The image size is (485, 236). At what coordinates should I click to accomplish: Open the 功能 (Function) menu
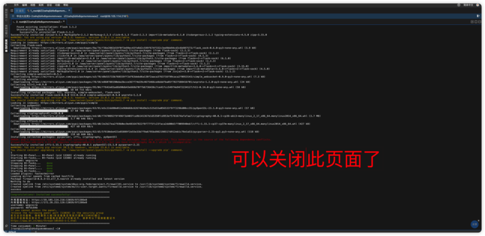[57, 5]
